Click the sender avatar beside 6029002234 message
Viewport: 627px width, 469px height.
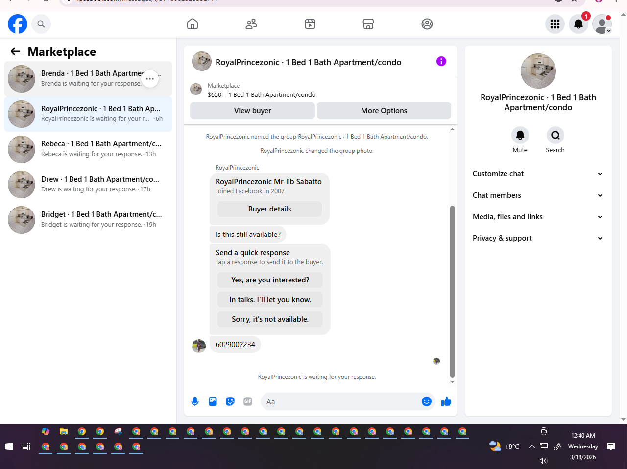[199, 346]
